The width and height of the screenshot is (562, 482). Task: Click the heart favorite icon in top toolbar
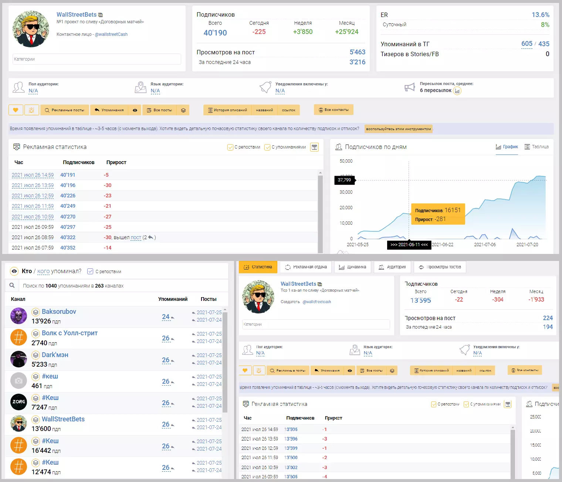coord(16,110)
